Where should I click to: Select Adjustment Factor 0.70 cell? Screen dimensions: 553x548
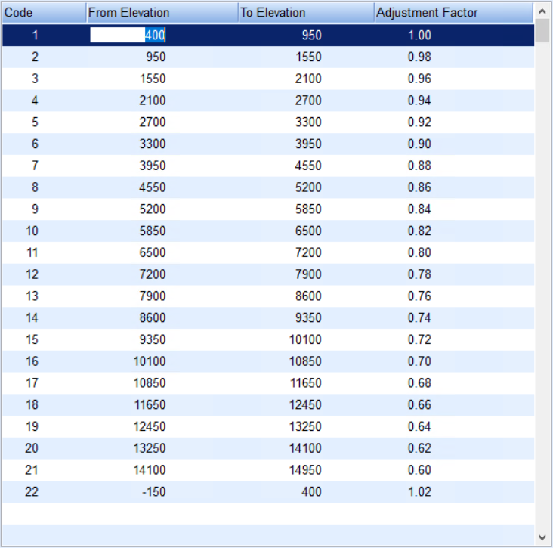419,361
